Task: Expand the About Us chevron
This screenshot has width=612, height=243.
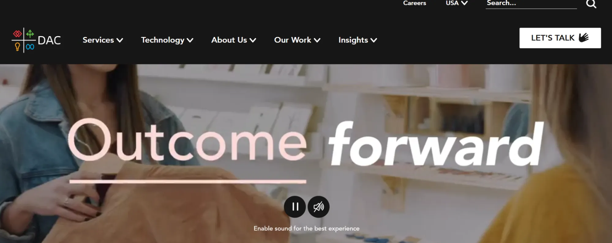Action: (253, 40)
